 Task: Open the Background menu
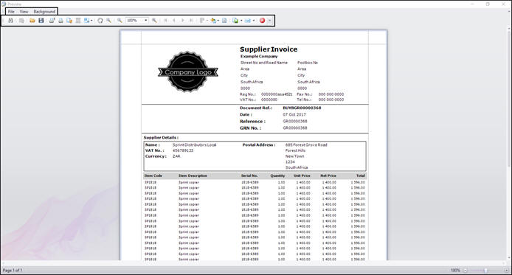44,11
